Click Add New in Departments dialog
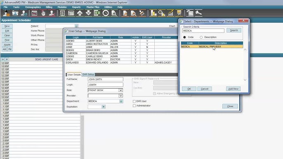The width and height of the screenshot is (283, 159). point(233,89)
